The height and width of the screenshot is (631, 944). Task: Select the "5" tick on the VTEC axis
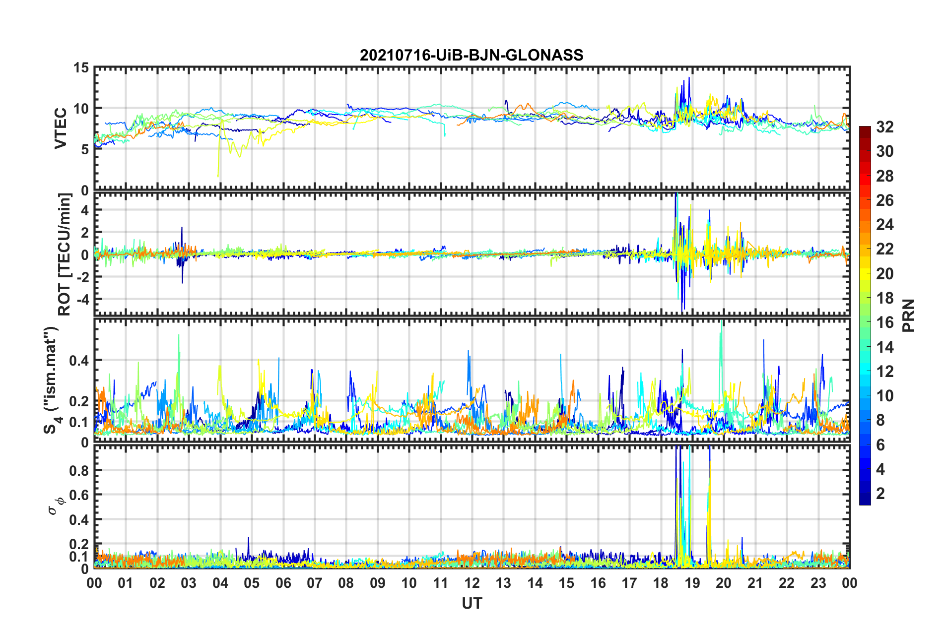click(85, 149)
